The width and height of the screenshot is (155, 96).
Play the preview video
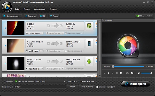pyautogui.click(x=109, y=73)
